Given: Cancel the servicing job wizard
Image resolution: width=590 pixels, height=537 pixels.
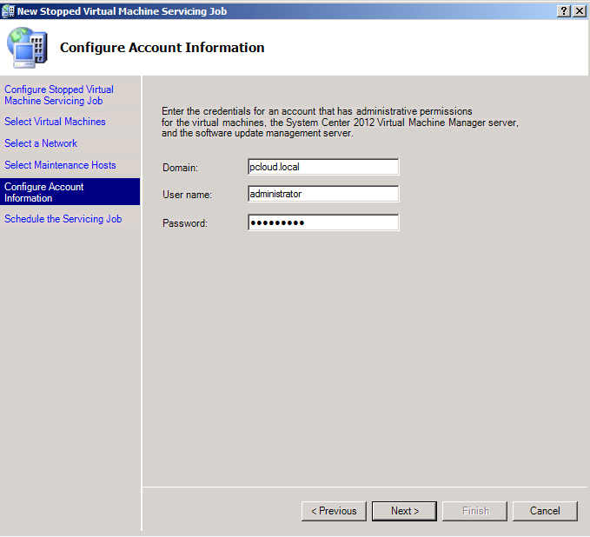Looking at the screenshot, I should [545, 511].
